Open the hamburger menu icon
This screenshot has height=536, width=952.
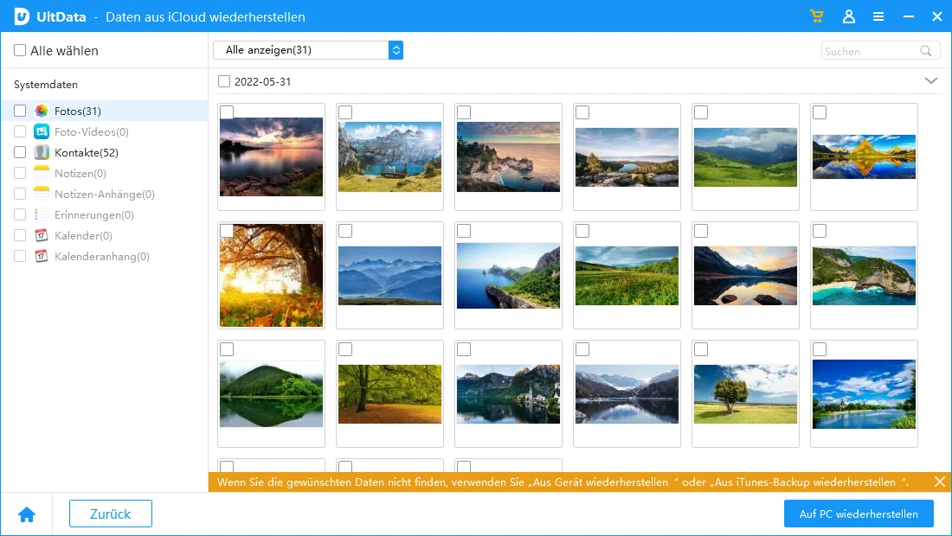click(x=878, y=16)
